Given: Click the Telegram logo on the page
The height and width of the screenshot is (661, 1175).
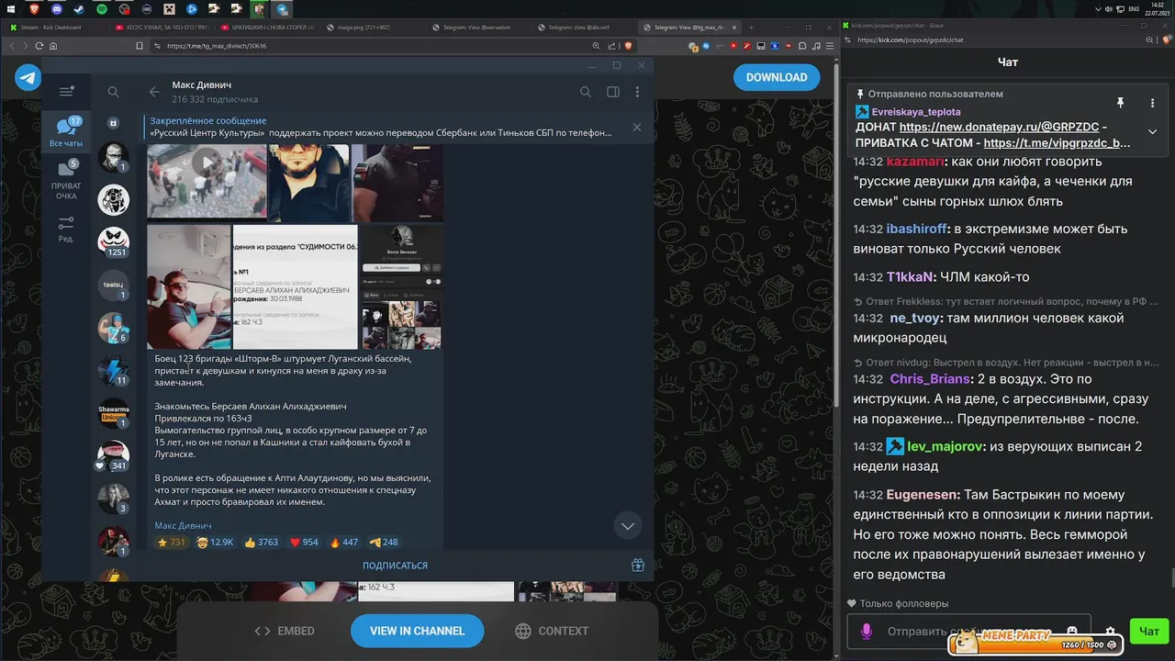Looking at the screenshot, I should pos(28,77).
